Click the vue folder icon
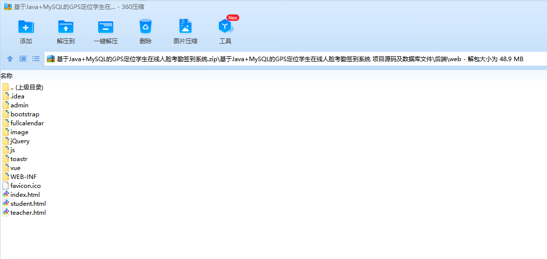The height and width of the screenshot is (259, 547). tap(5, 168)
